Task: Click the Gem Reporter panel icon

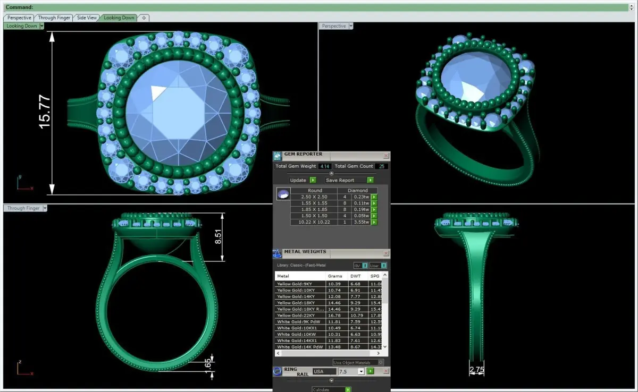Action: click(278, 156)
